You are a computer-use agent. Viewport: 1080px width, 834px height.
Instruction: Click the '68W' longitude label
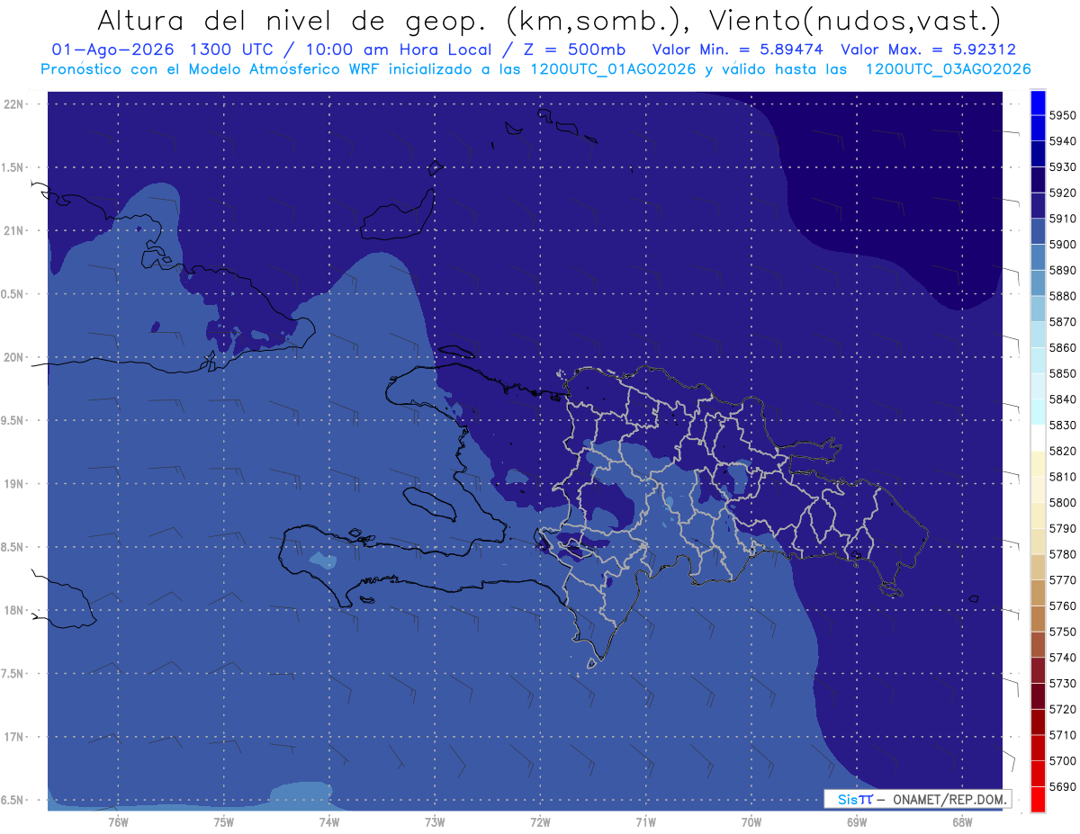[961, 822]
